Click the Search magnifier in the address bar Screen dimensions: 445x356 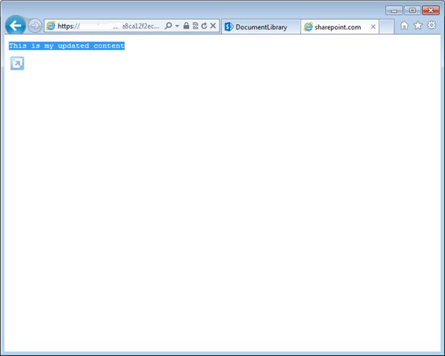(169, 26)
